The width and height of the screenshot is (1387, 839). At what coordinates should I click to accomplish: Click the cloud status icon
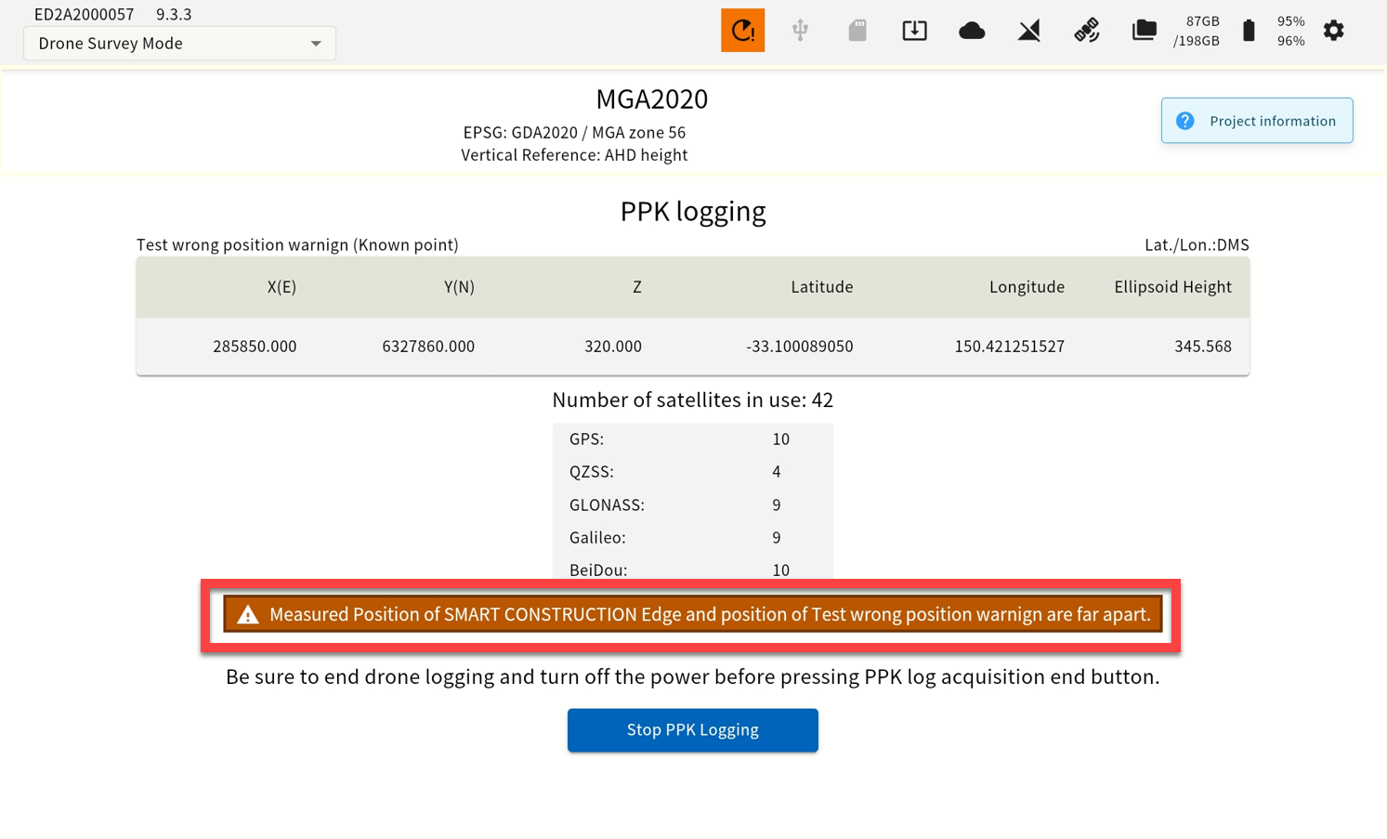(x=972, y=31)
